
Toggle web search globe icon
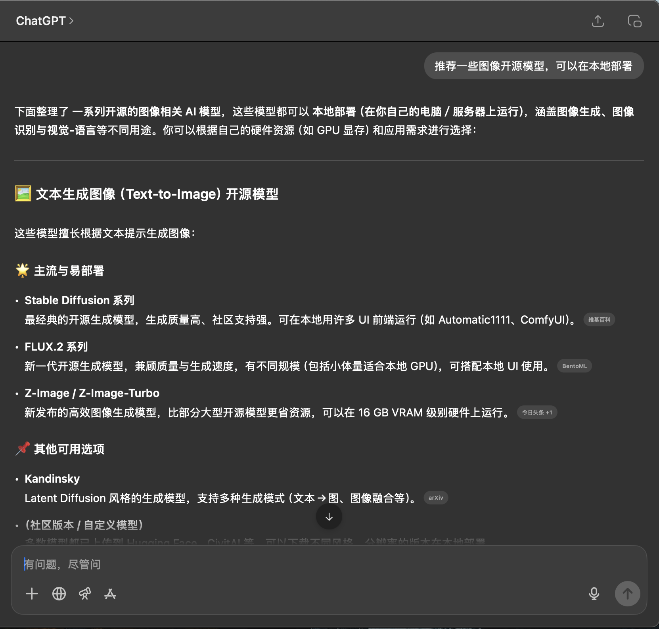point(59,594)
